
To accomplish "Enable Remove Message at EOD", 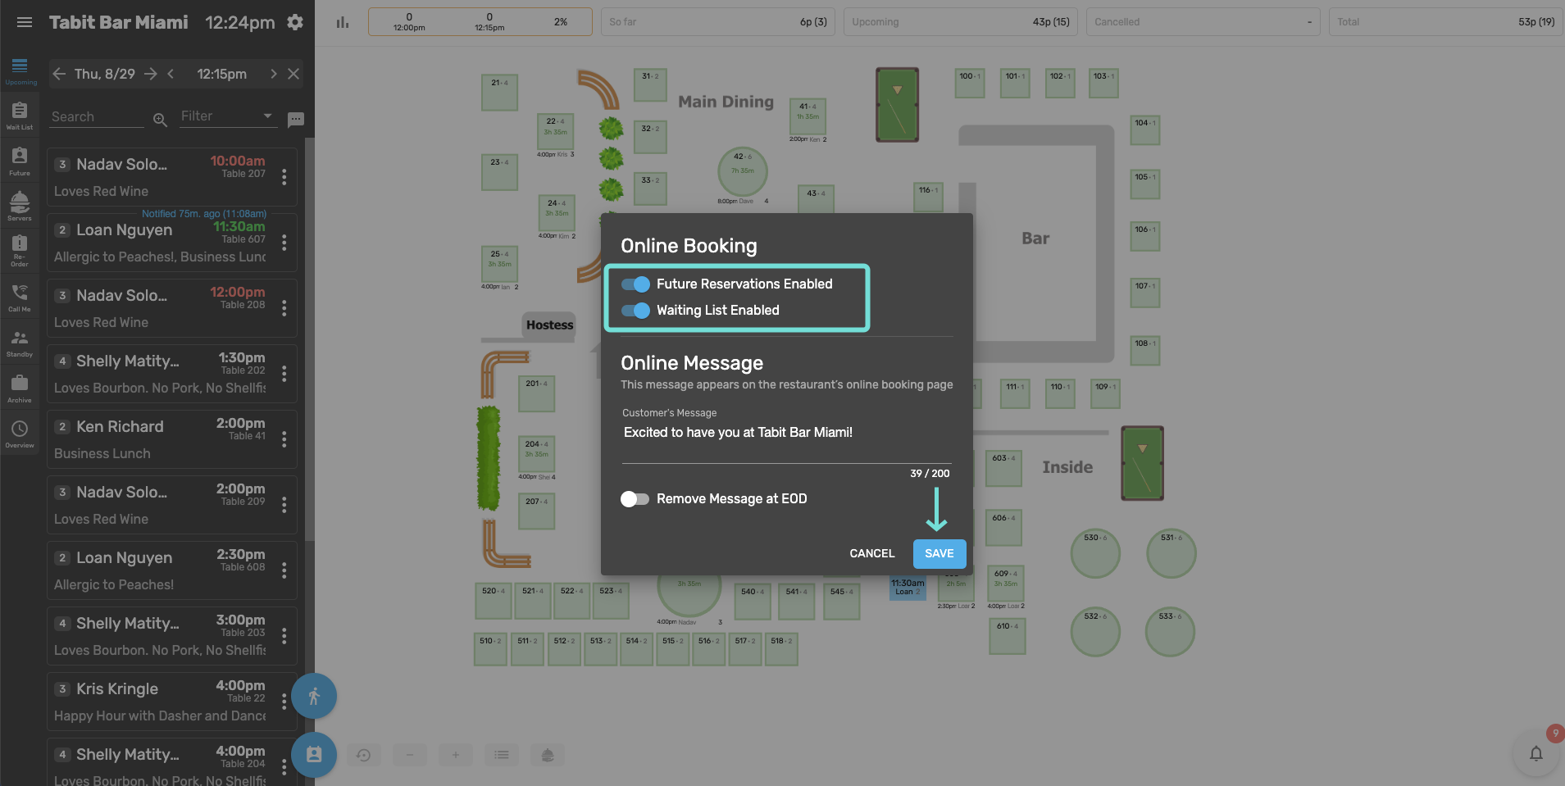I will pyautogui.click(x=635, y=499).
